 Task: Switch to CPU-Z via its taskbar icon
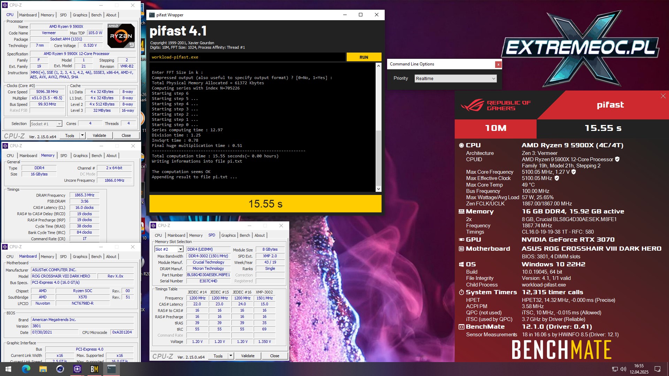coord(77,369)
